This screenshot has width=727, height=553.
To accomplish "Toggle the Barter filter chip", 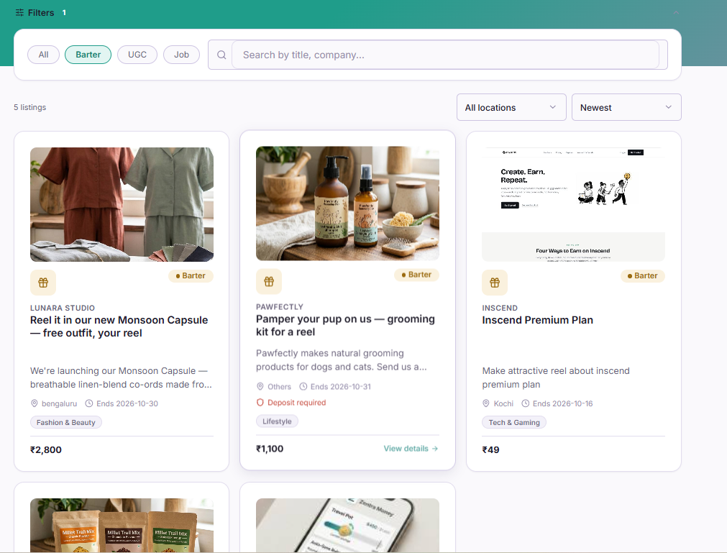I will (x=88, y=55).
